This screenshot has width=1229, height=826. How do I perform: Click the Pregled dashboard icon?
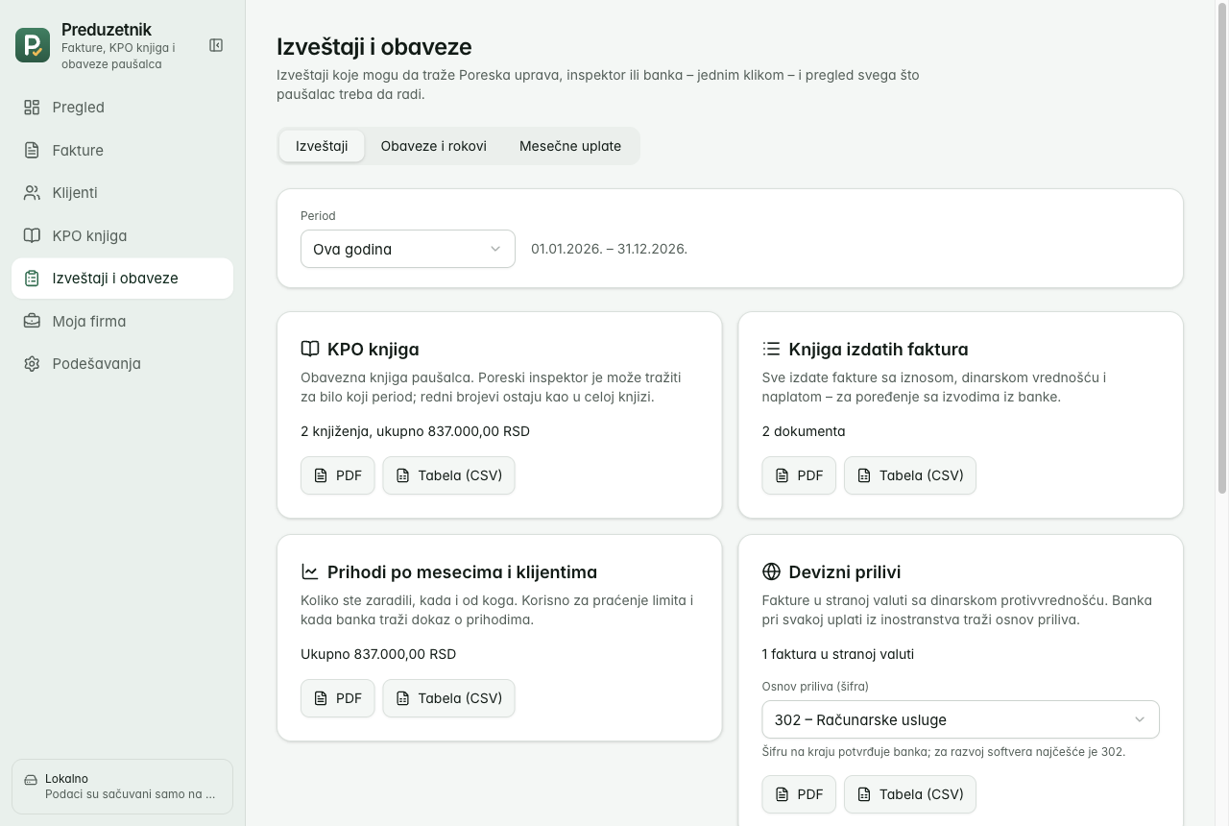tap(32, 108)
